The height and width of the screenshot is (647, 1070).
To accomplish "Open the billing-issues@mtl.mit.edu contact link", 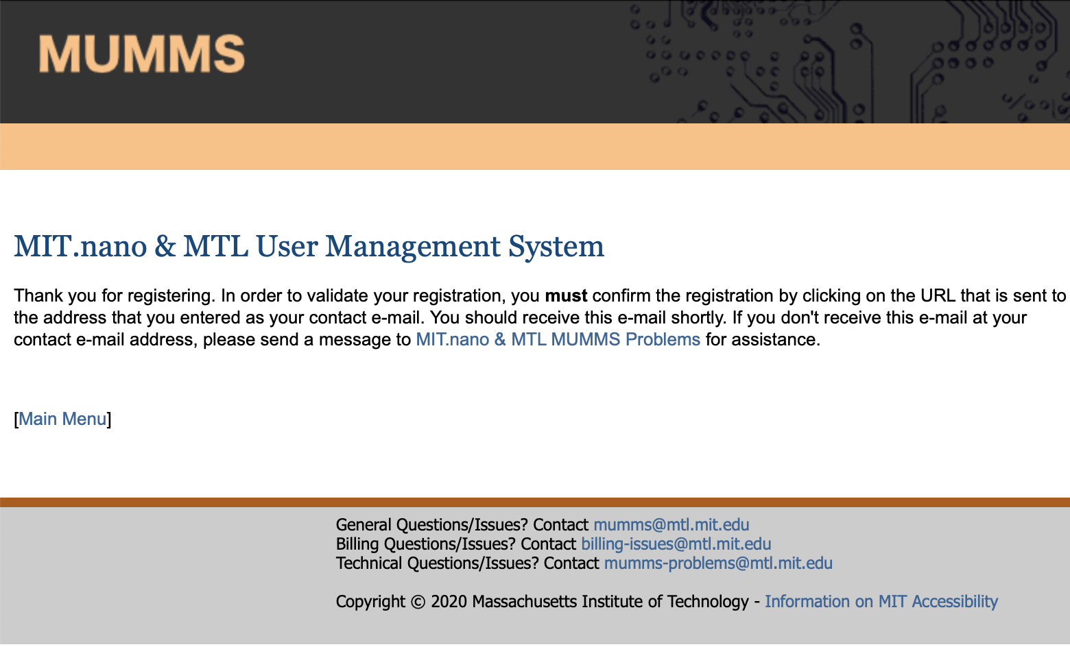I will tap(676, 544).
